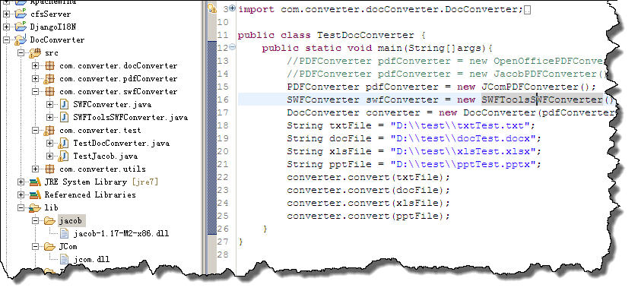The height and width of the screenshot is (294, 638).
Task: Click the SWFToolsSWFConverter.java file icon
Action: 64,118
